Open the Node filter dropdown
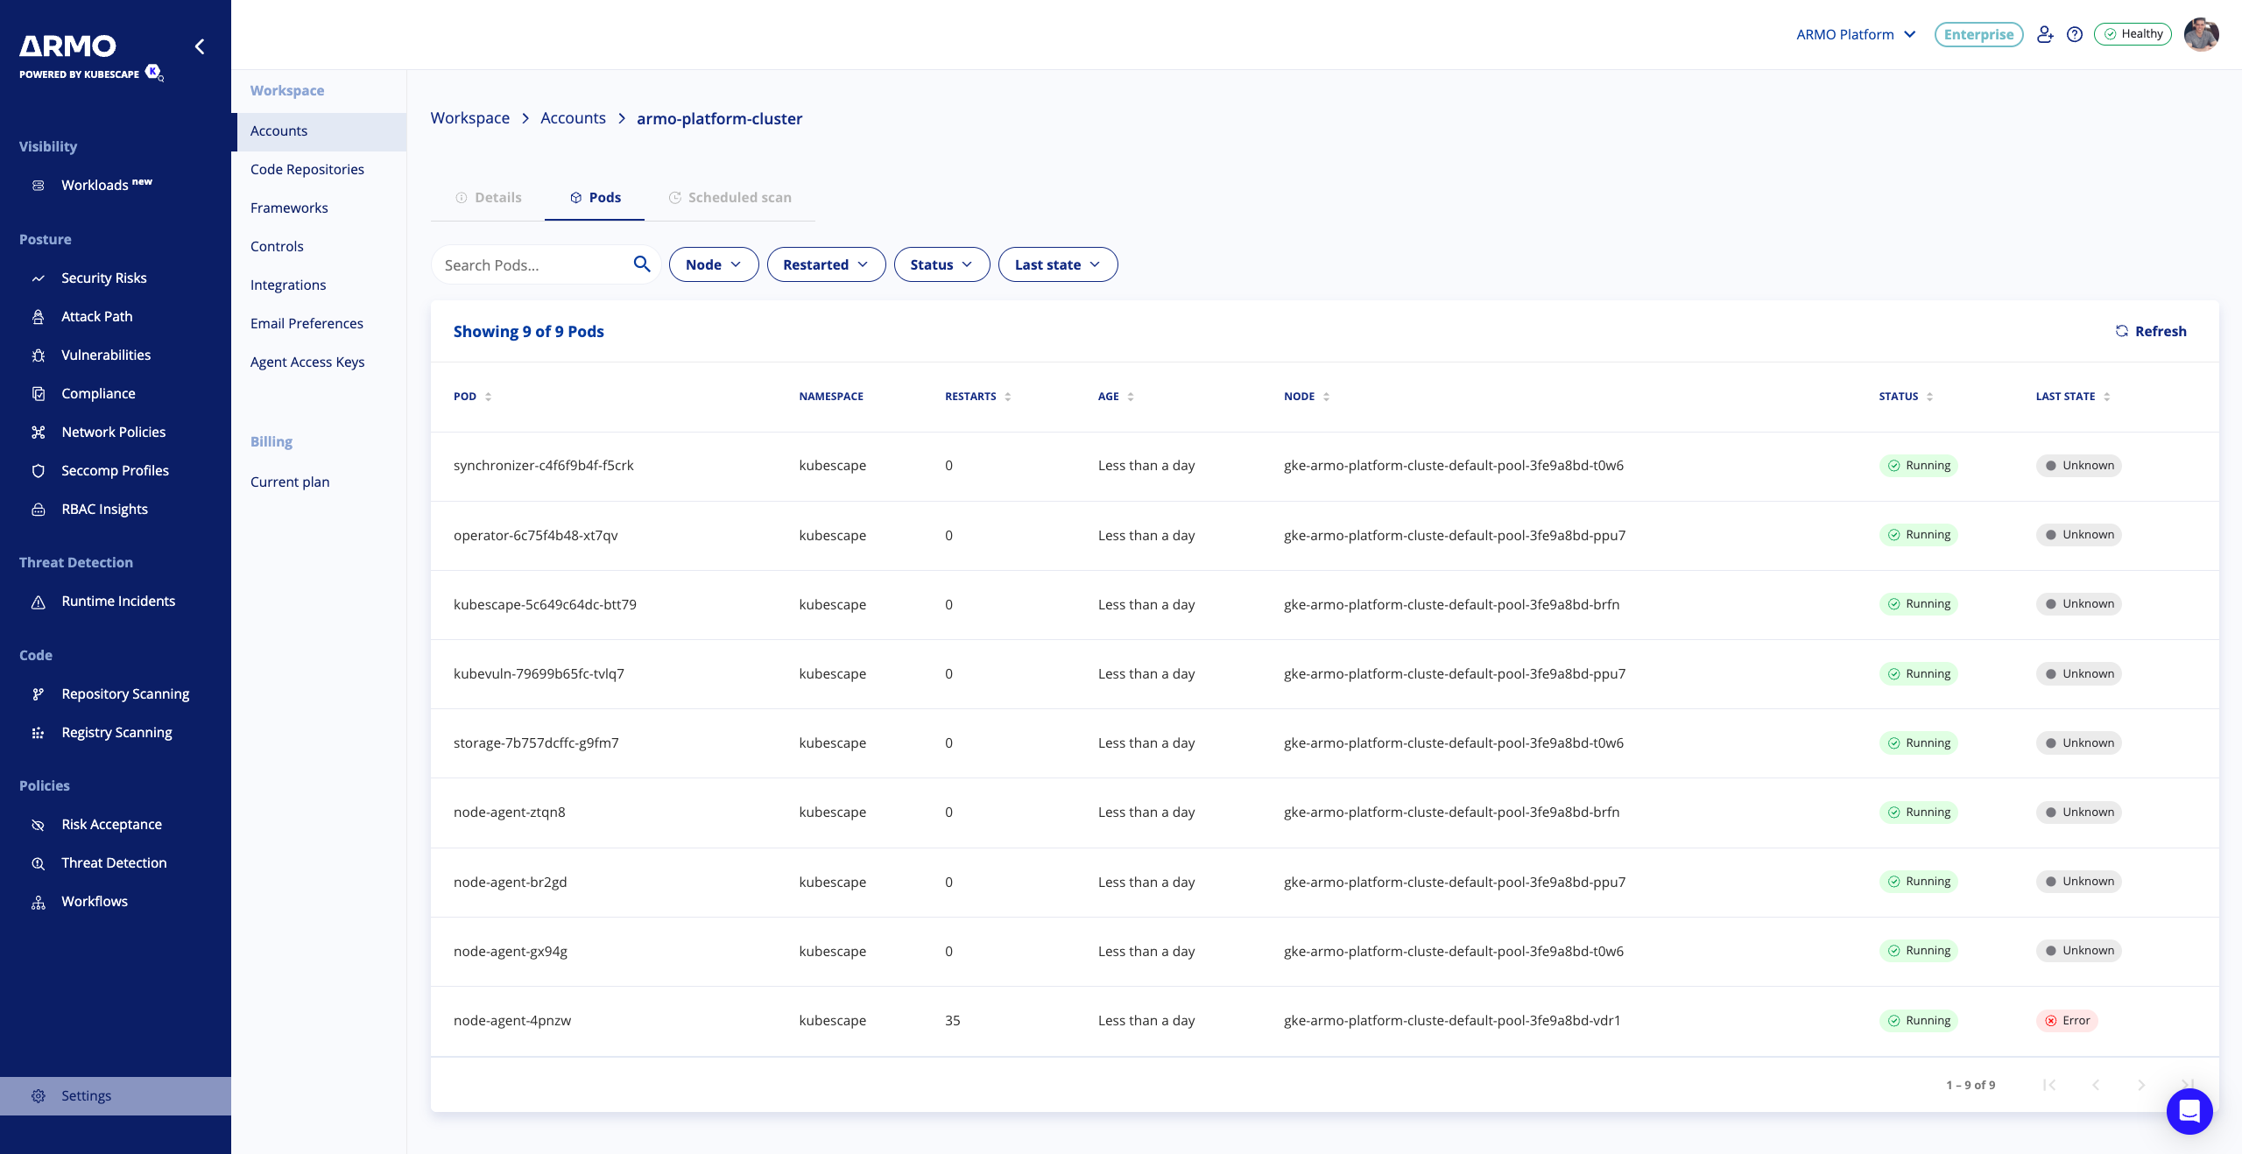Viewport: 2242px width, 1154px height. 714,264
